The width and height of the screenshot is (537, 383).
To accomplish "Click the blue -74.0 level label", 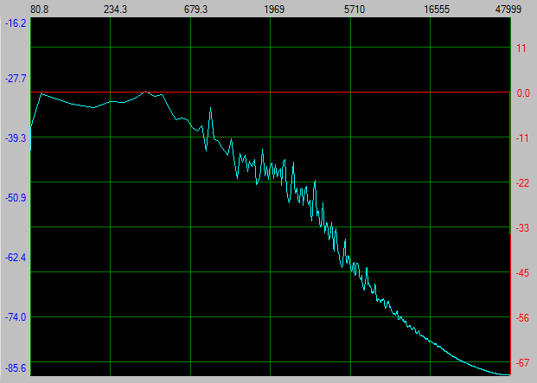I will (x=16, y=317).
